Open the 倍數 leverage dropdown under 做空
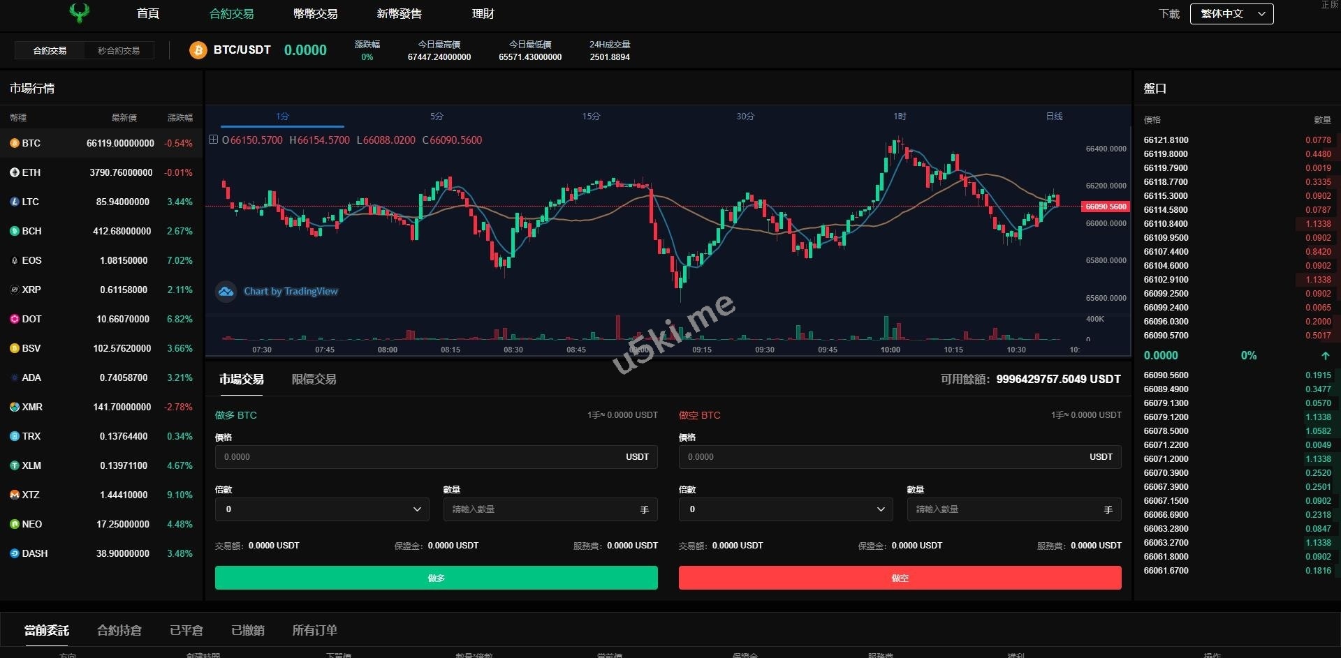Image resolution: width=1341 pixels, height=658 pixels. point(786,509)
